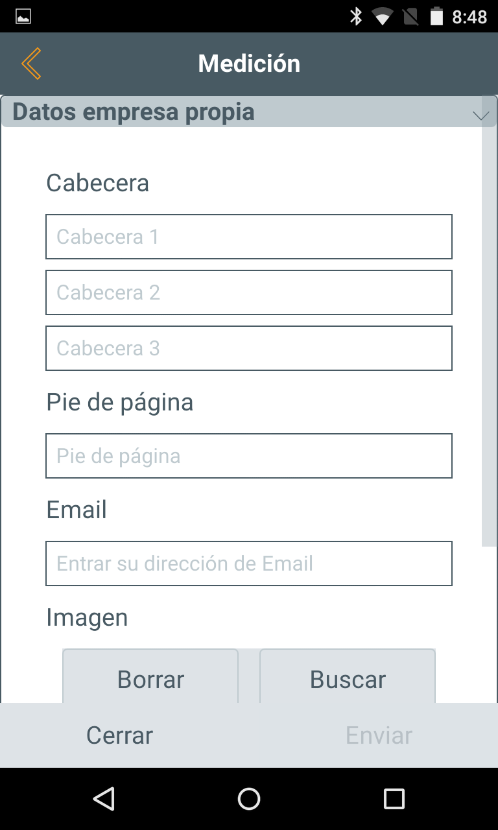498x830 pixels.
Task: Collapse the Datos empresa propia section
Action: tap(480, 115)
